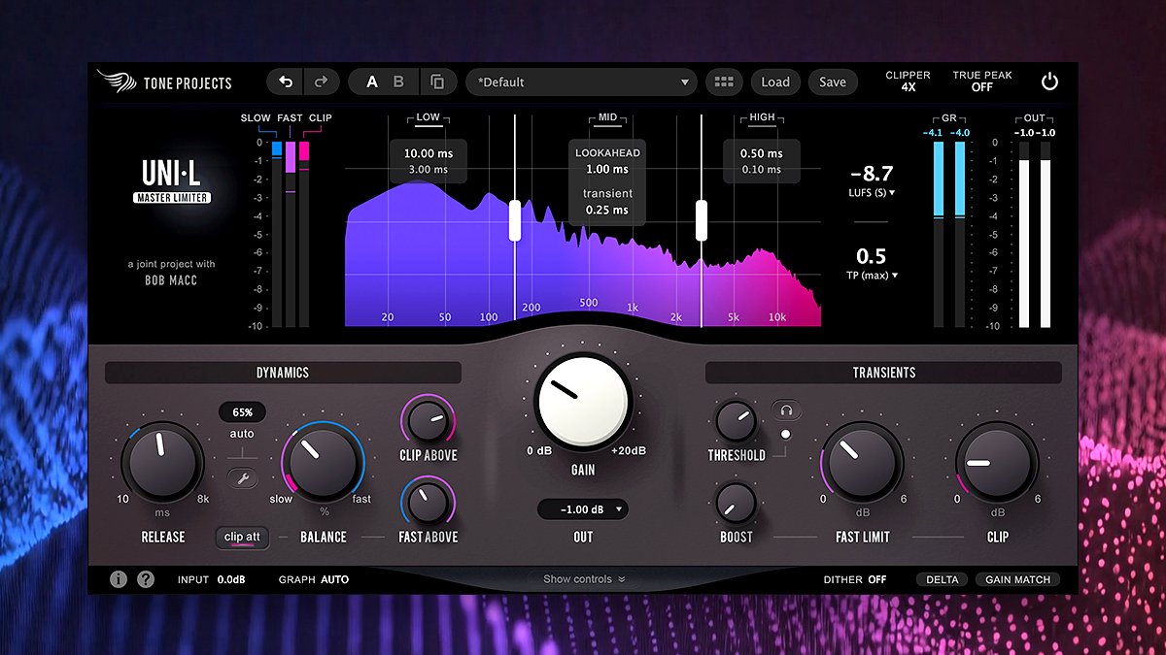Click the Balance knob
The image size is (1166, 655).
324,463
